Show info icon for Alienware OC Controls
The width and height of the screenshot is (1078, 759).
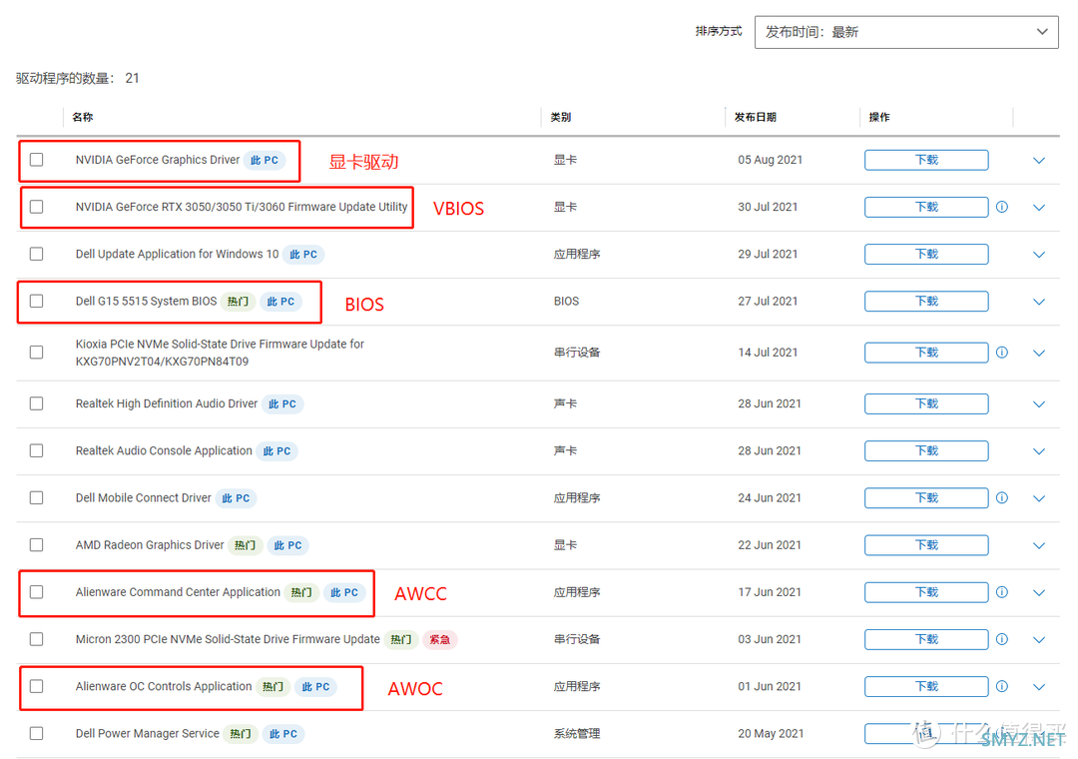point(1002,686)
